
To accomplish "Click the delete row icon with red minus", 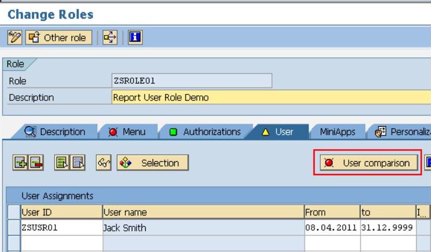I will (36, 163).
